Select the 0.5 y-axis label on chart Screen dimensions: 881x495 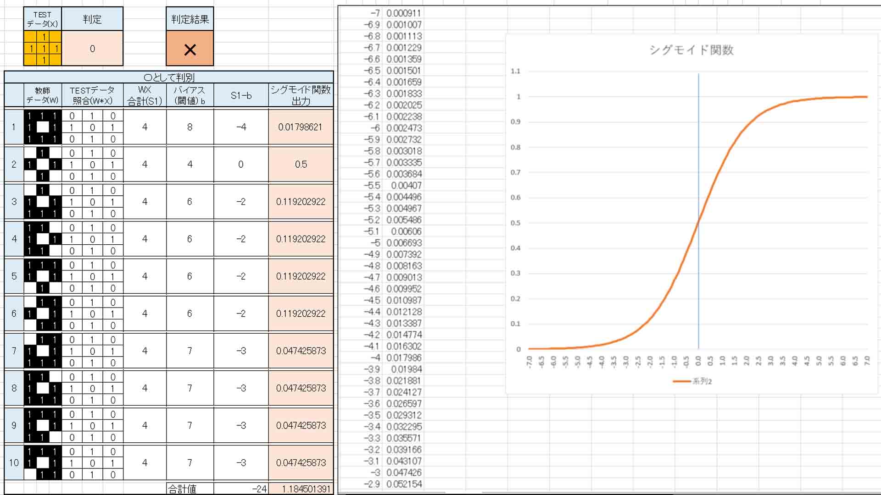(x=515, y=223)
